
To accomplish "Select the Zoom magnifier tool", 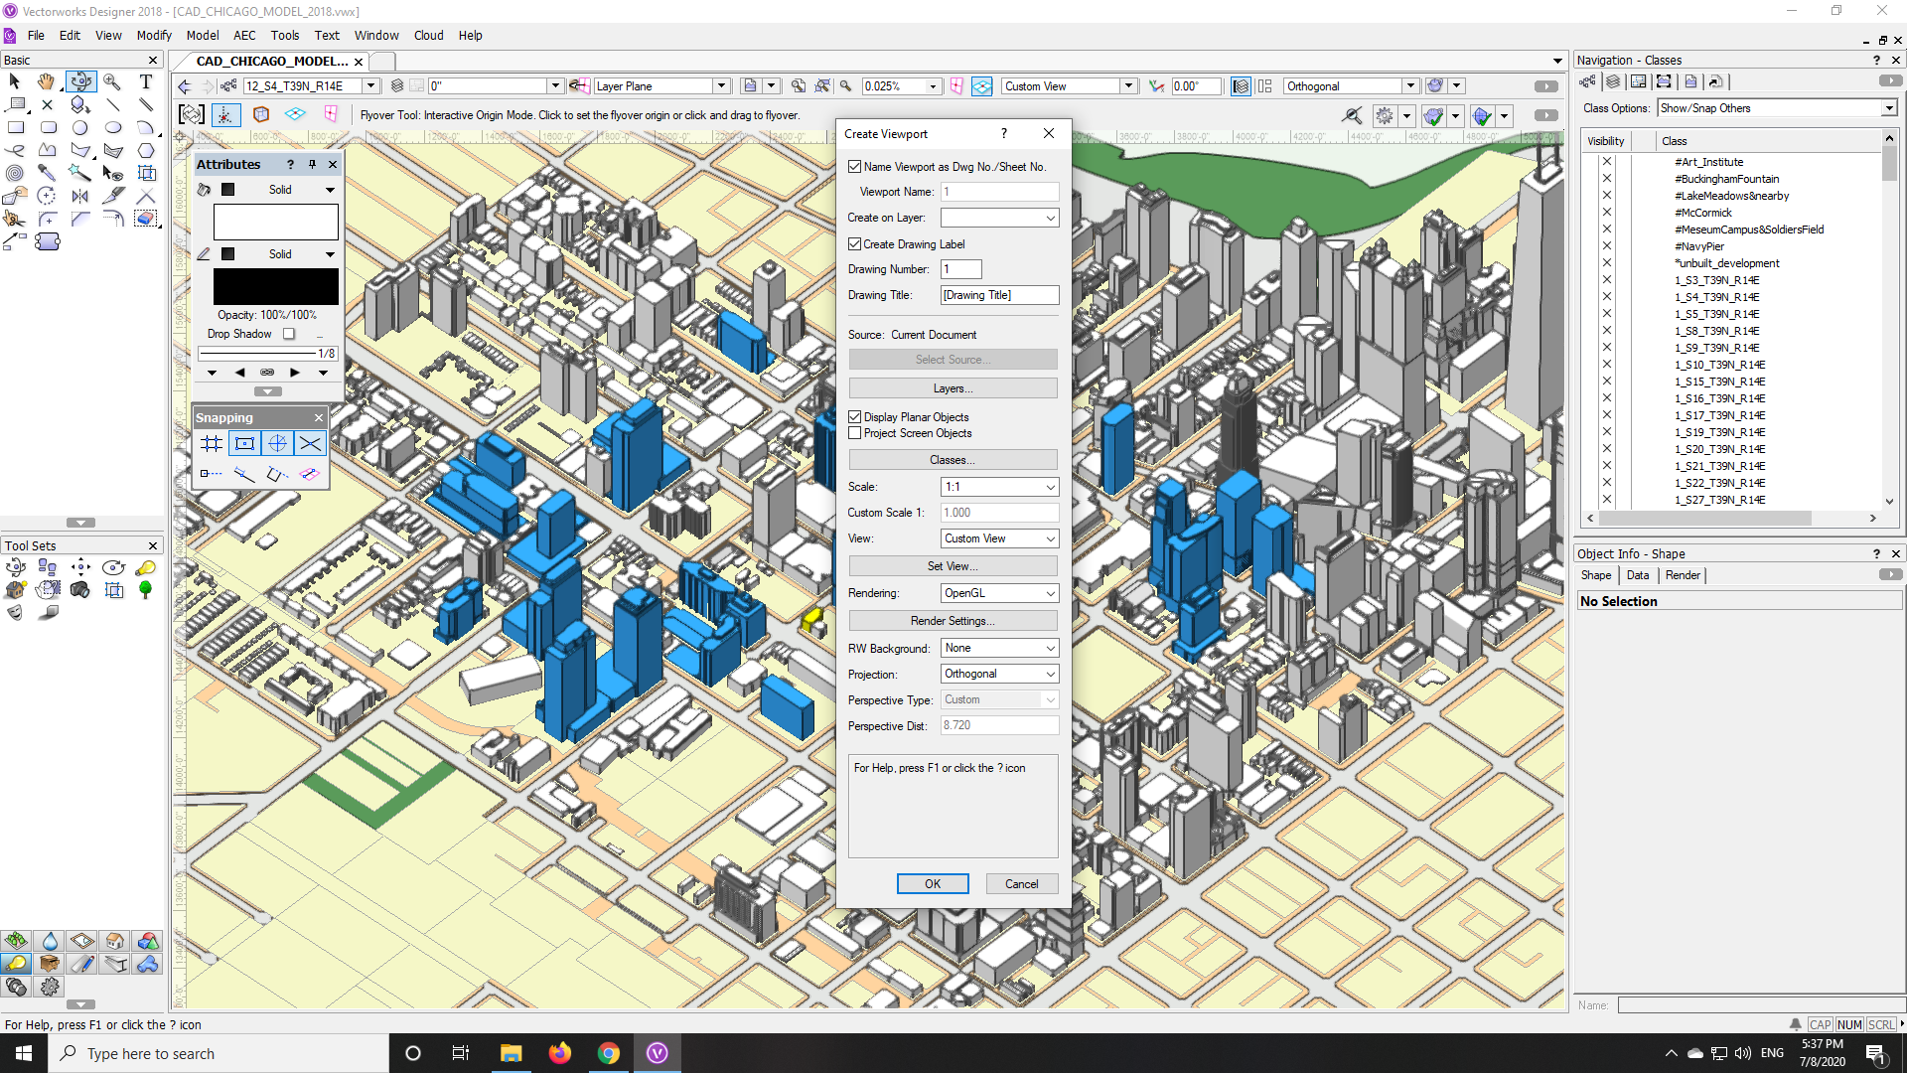I will pos(112,81).
